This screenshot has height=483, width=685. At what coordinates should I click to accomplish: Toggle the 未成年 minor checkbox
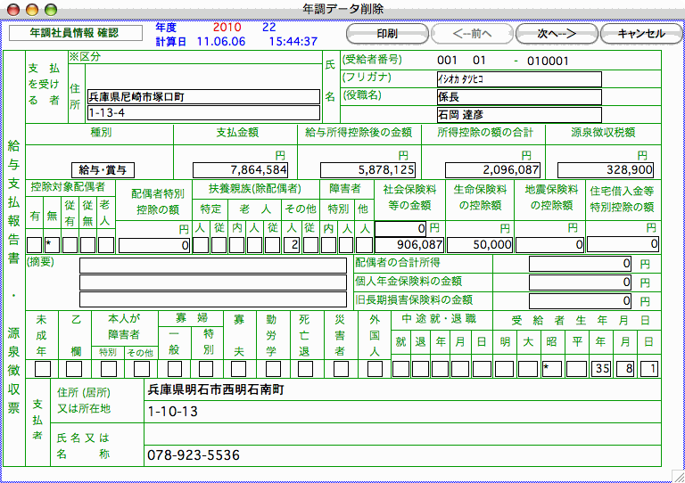tap(43, 367)
